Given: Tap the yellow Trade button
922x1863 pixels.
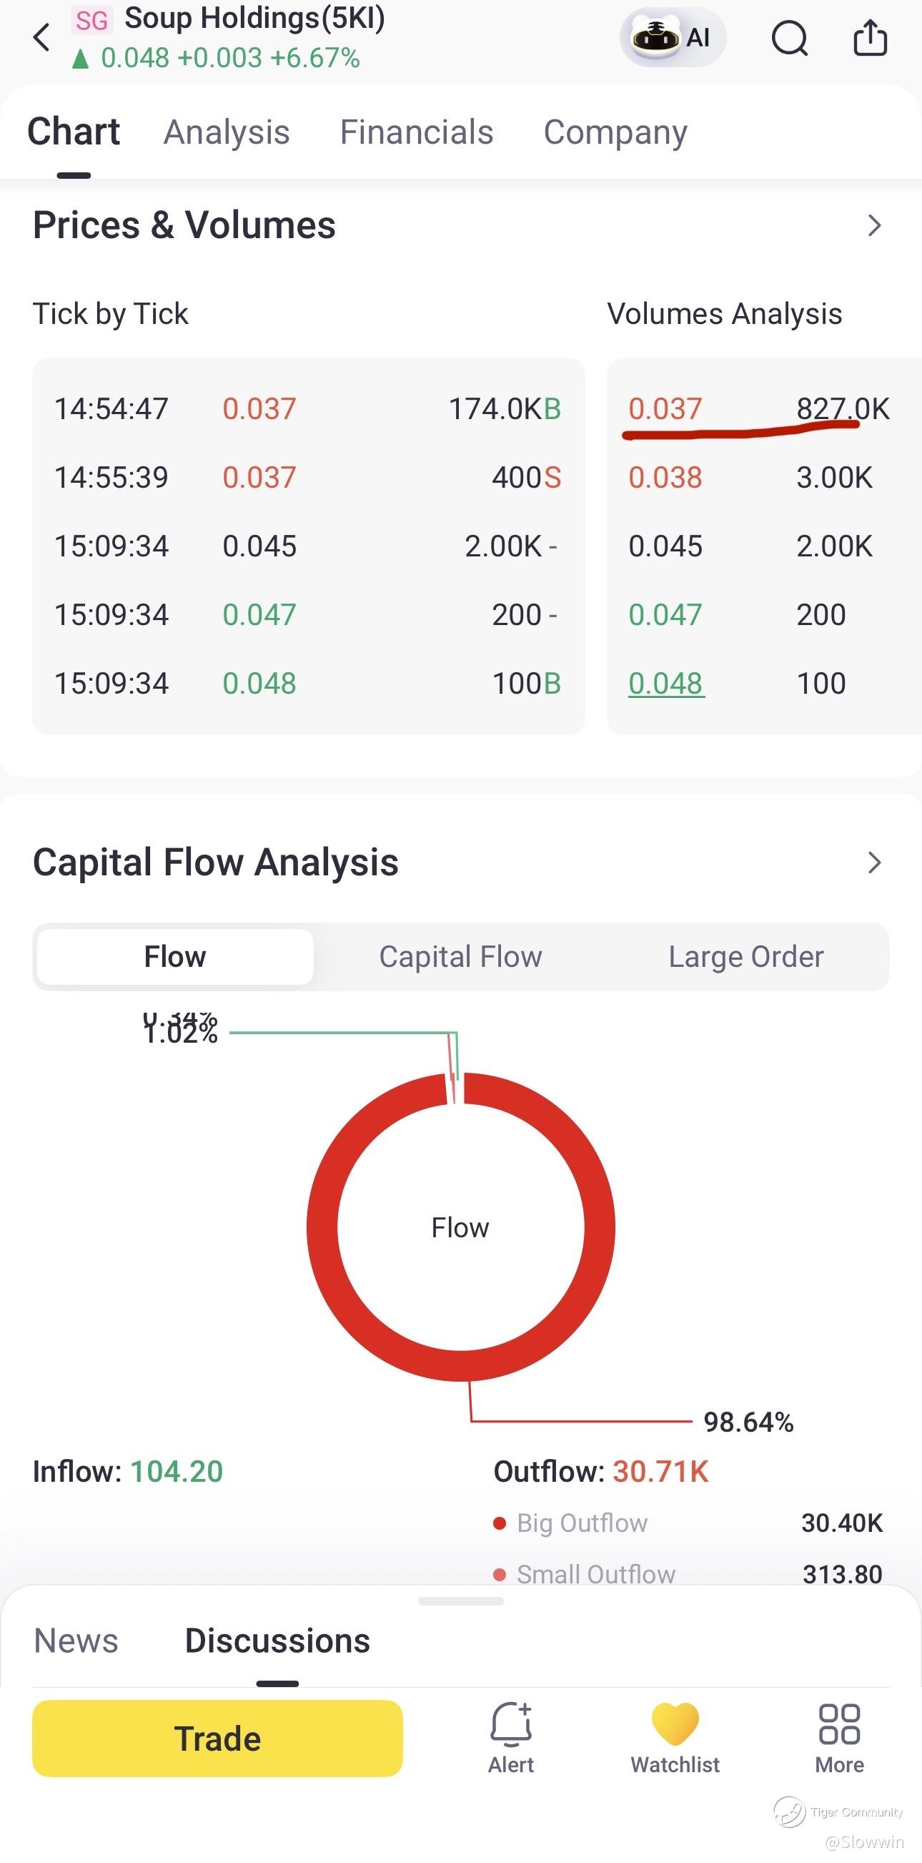Looking at the screenshot, I should [217, 1738].
